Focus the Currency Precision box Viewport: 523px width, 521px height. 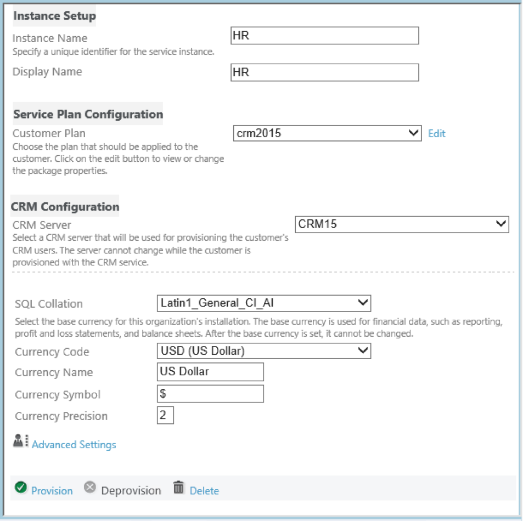click(x=165, y=415)
